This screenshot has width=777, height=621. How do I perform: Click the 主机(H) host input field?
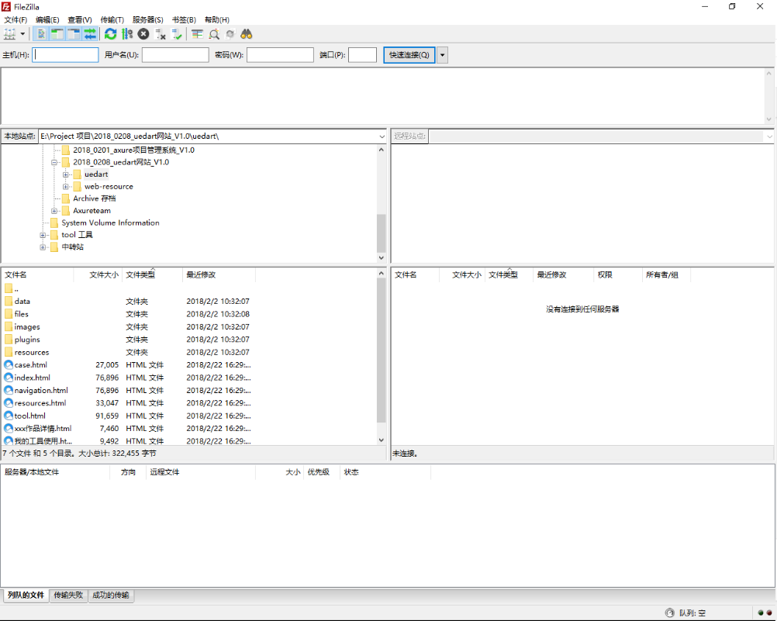click(66, 55)
